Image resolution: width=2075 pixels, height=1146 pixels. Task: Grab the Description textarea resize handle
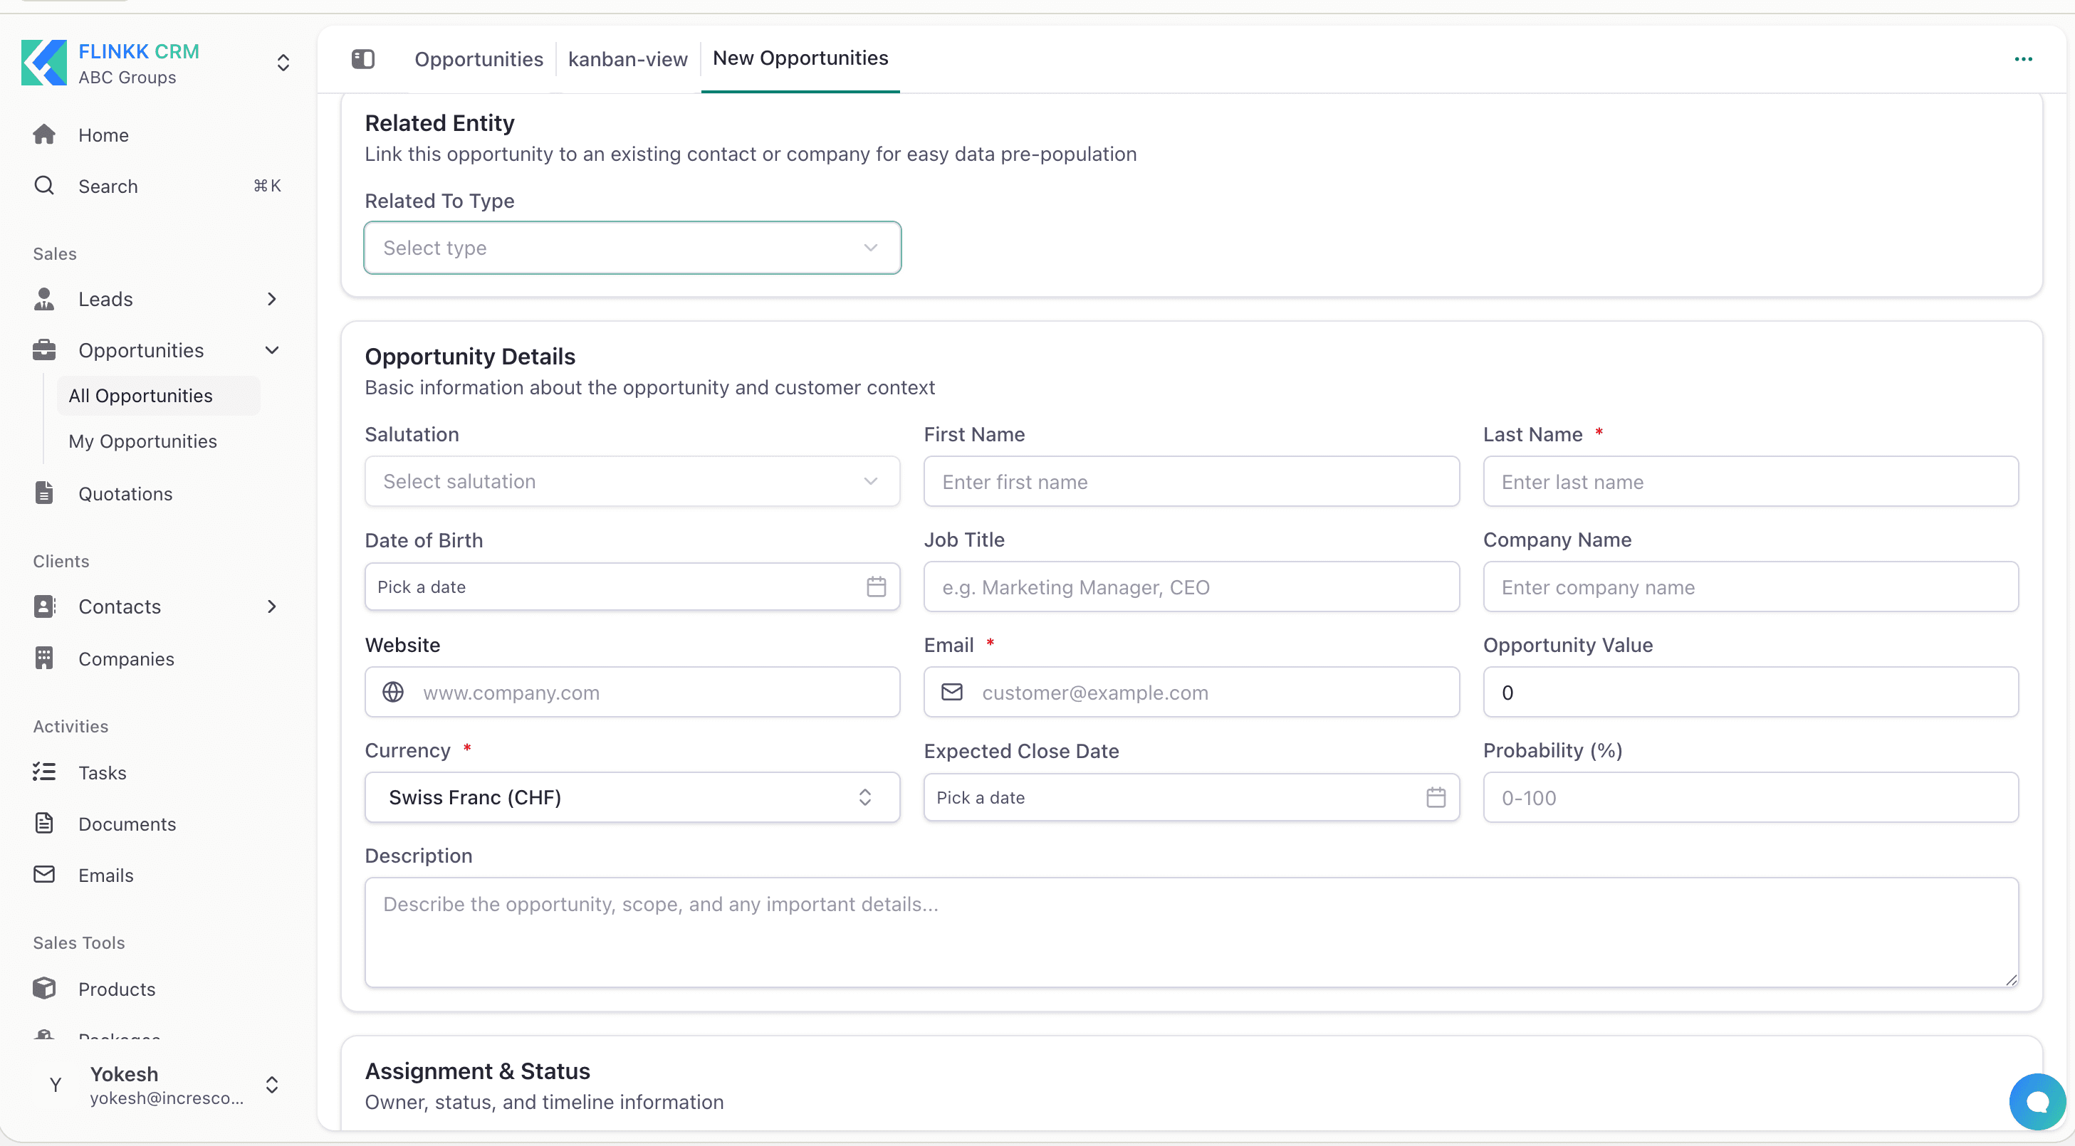2011,979
